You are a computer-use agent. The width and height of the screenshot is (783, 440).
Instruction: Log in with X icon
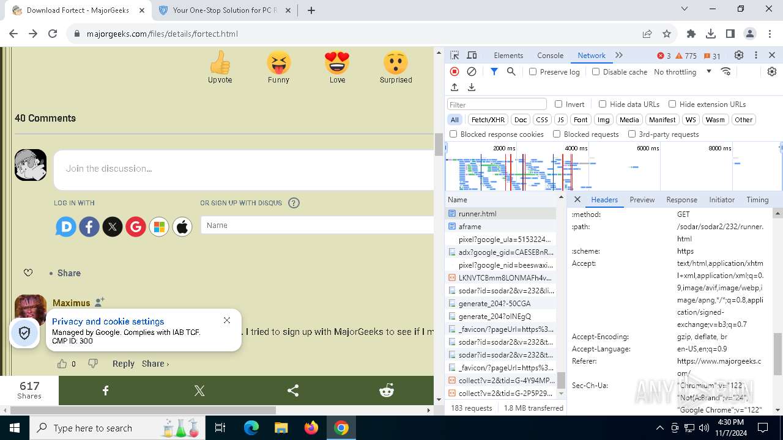point(113,227)
